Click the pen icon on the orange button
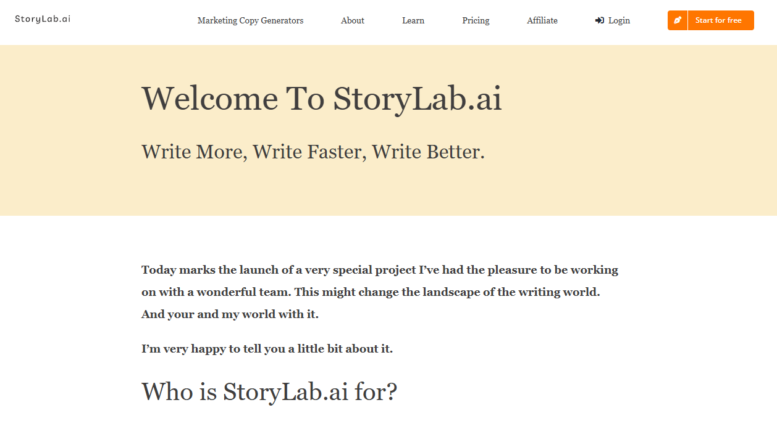This screenshot has width=777, height=421. tap(678, 20)
